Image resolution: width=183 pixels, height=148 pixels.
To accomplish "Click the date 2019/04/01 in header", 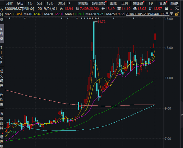I will point(47,9).
